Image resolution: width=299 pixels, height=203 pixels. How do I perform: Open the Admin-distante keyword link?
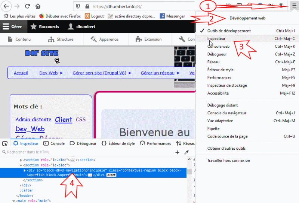coord(33,120)
